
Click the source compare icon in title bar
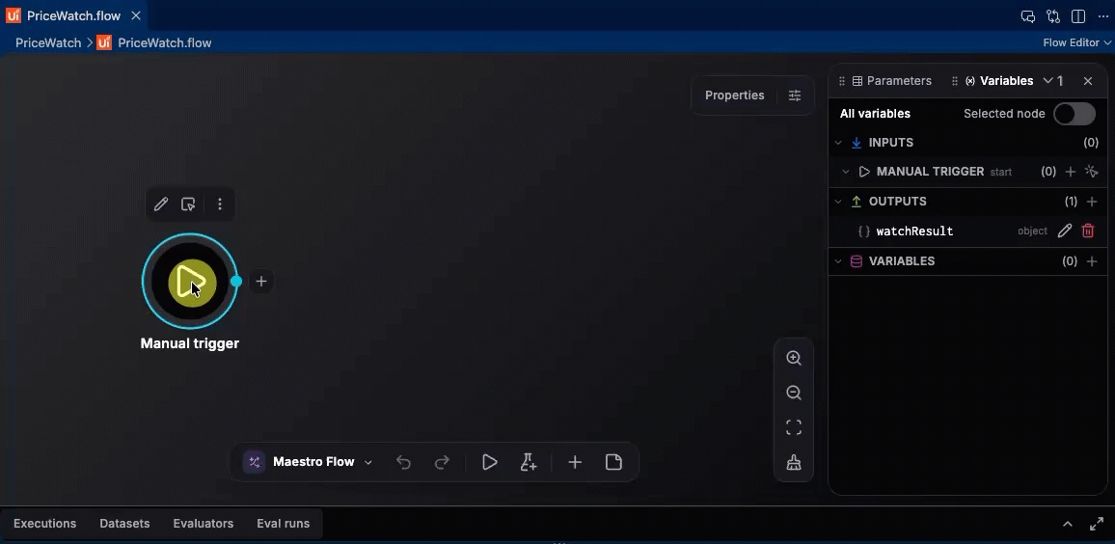click(1053, 16)
